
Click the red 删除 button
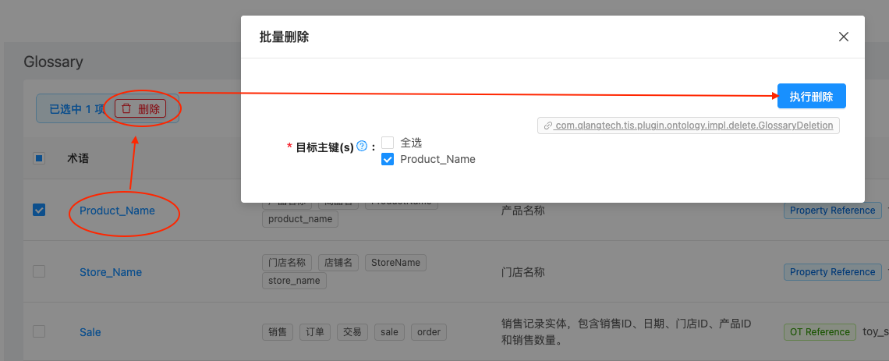click(140, 109)
